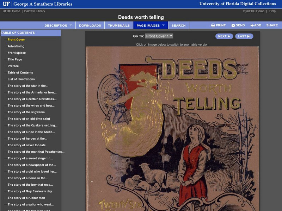The width and height of the screenshot is (282, 211).
Task: Select the SEARCH toolbar option
Action: (x=179, y=25)
